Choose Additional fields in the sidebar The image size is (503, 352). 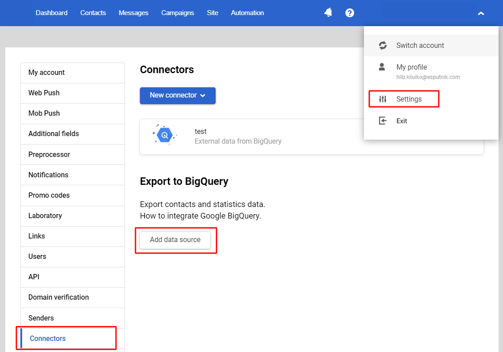click(54, 134)
